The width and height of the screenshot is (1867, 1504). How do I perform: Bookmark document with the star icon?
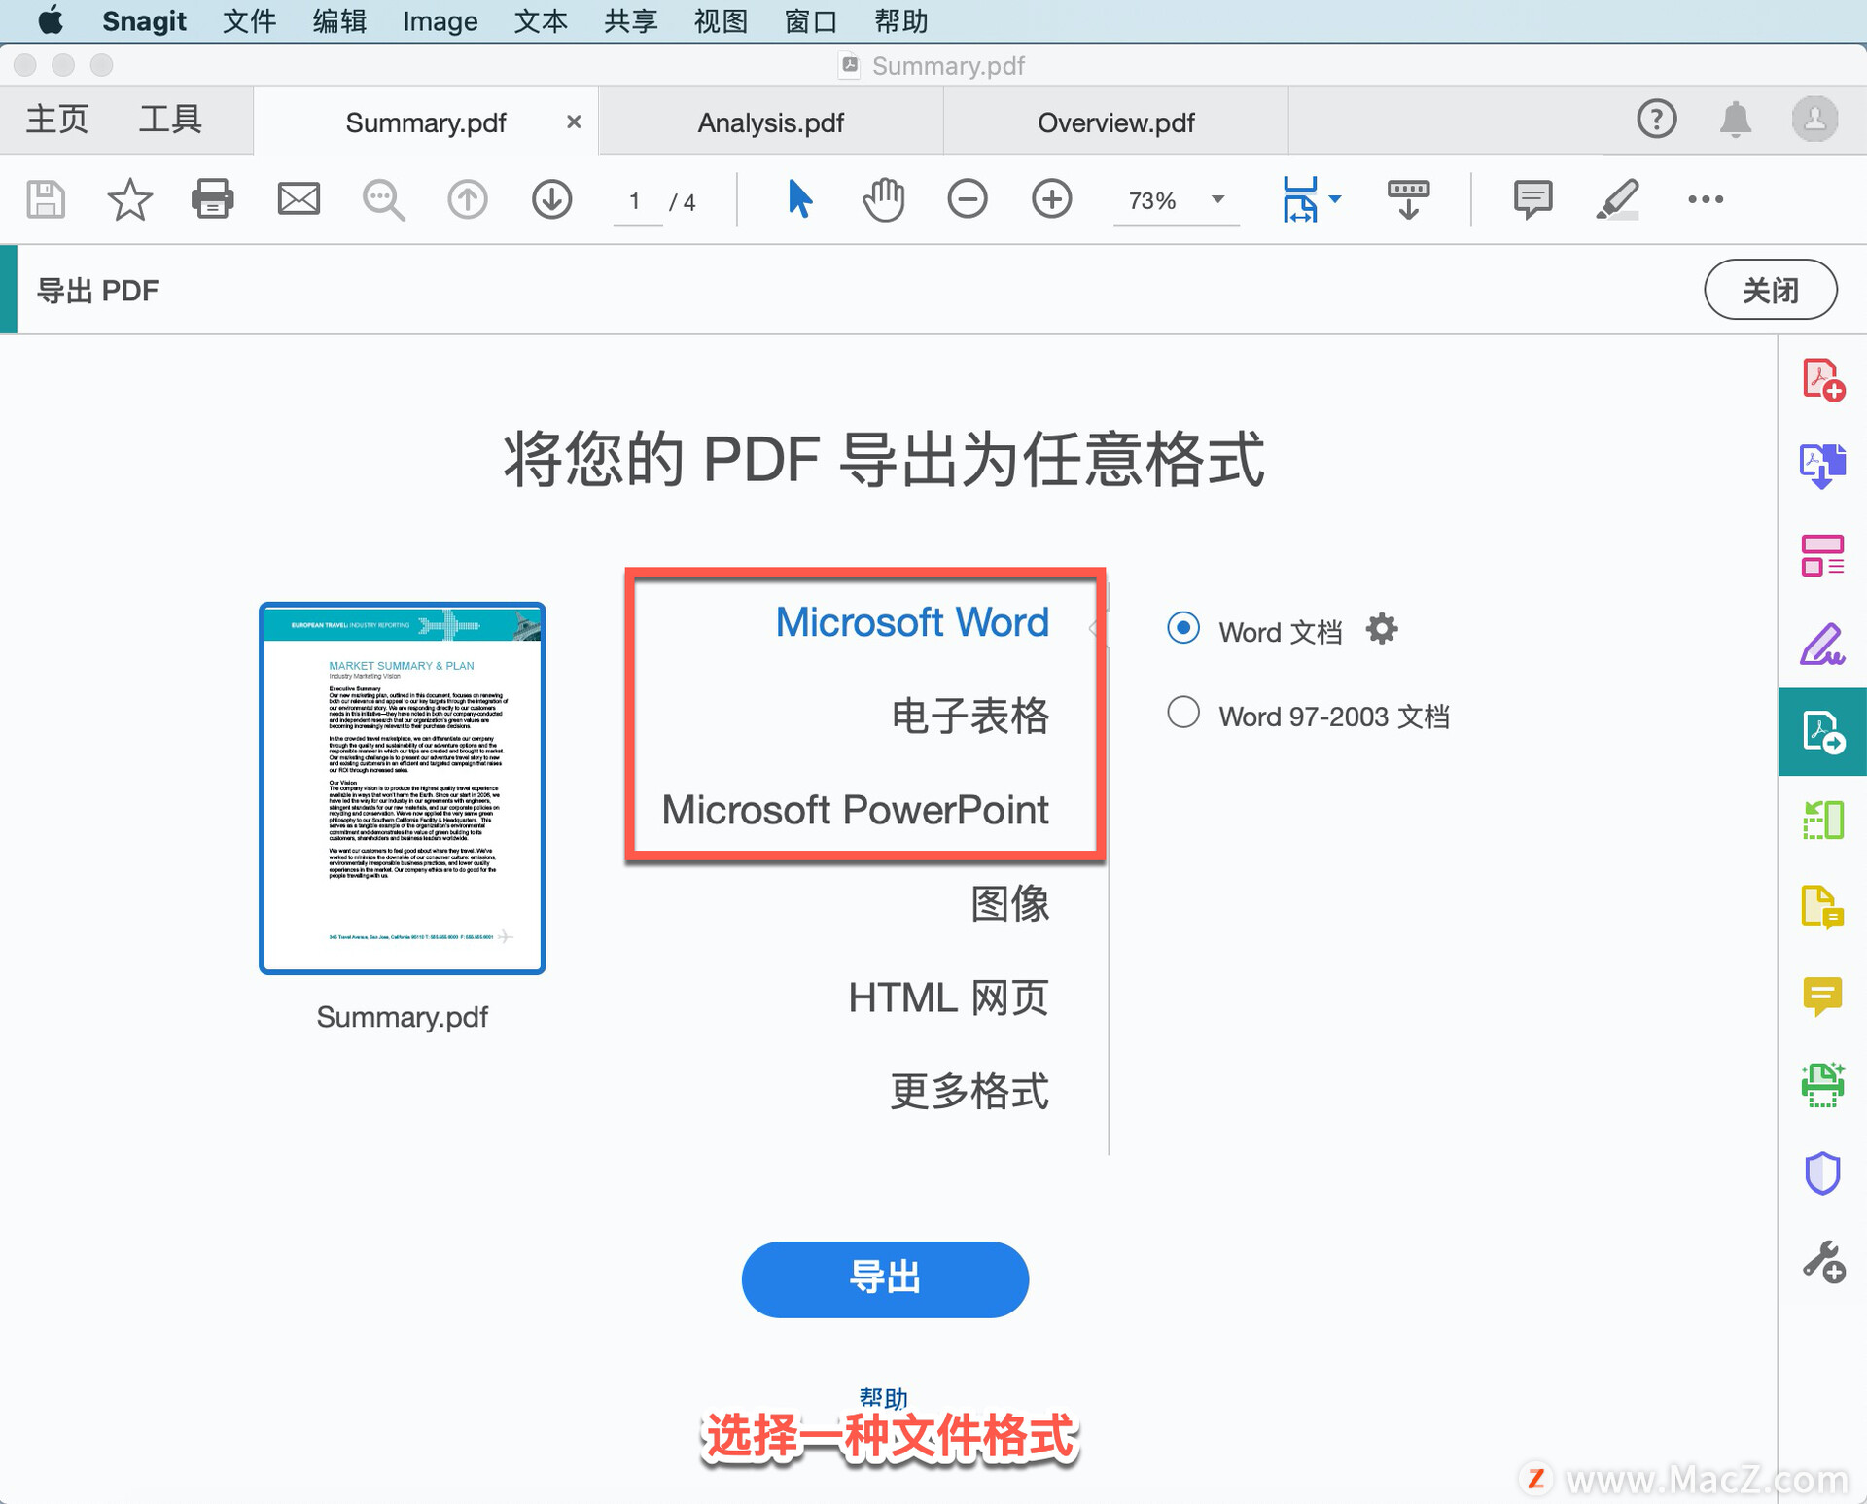pyautogui.click(x=129, y=200)
